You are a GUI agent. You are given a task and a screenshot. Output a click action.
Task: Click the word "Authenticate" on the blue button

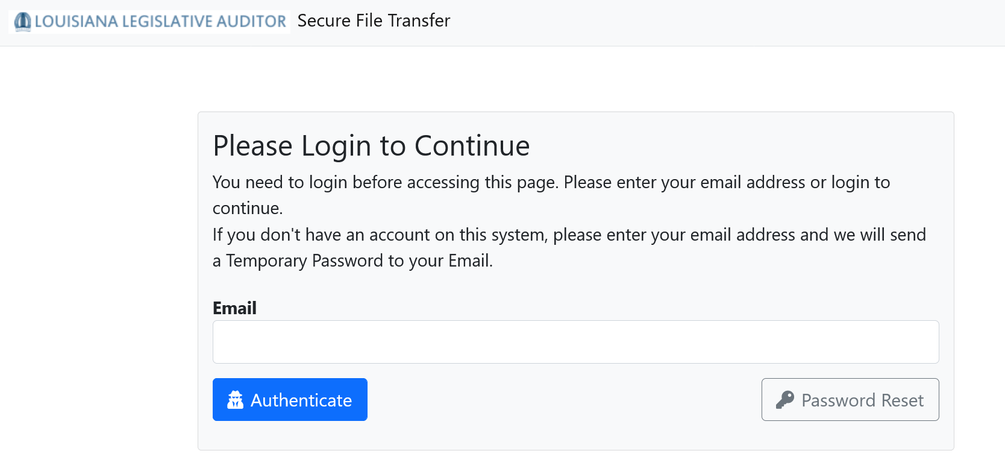click(301, 400)
